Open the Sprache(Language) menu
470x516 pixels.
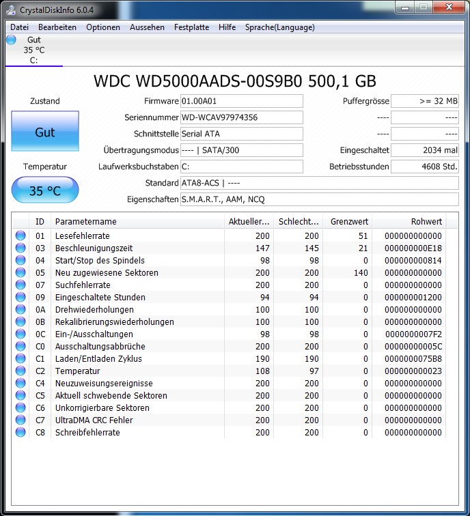pos(279,27)
